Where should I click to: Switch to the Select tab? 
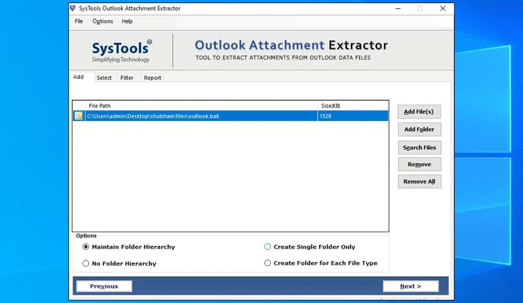[104, 78]
